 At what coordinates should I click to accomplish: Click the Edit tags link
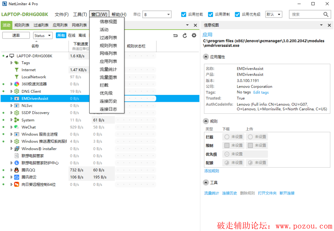pos(261,92)
